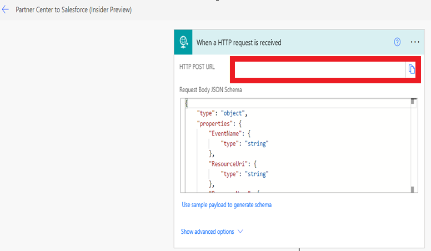
Task: Expand Show advanced options
Action: (212, 232)
